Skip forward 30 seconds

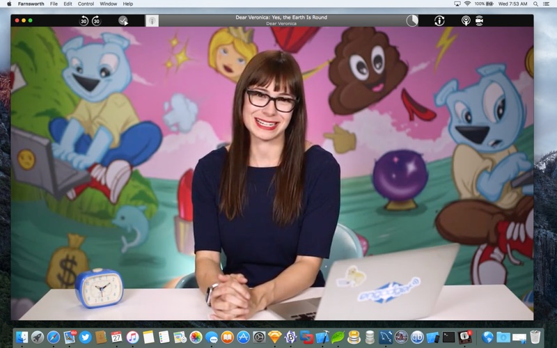[96, 21]
